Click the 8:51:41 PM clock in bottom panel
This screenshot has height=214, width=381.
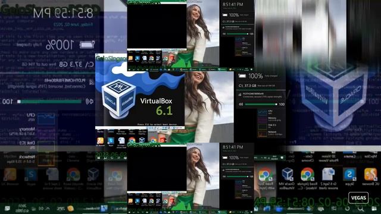tap(233, 147)
